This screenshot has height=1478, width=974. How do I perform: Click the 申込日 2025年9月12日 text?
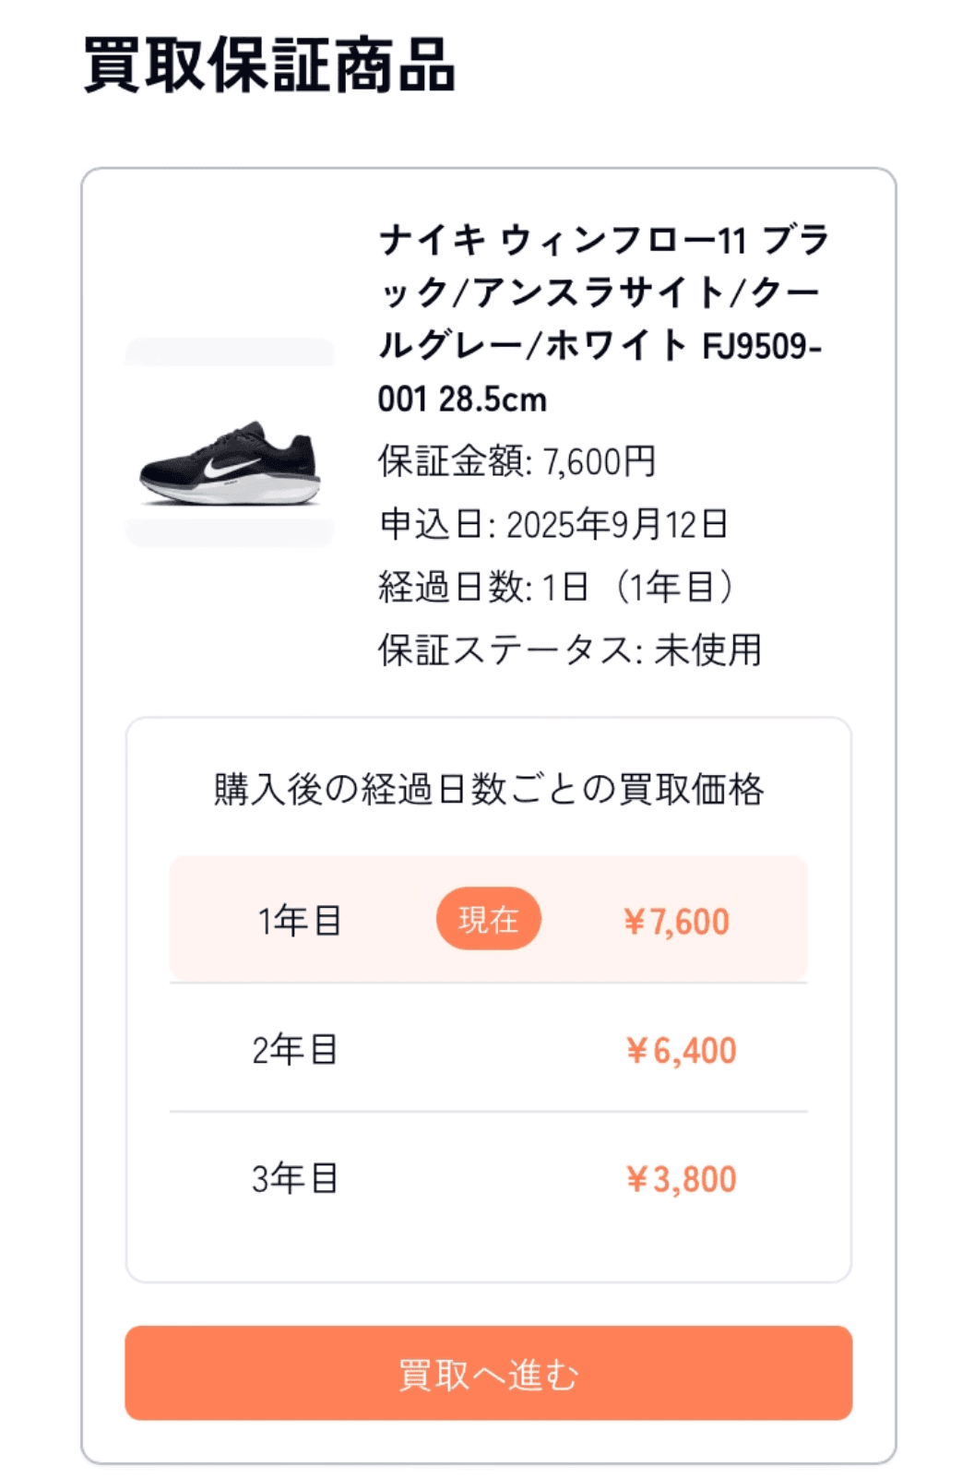point(553,524)
